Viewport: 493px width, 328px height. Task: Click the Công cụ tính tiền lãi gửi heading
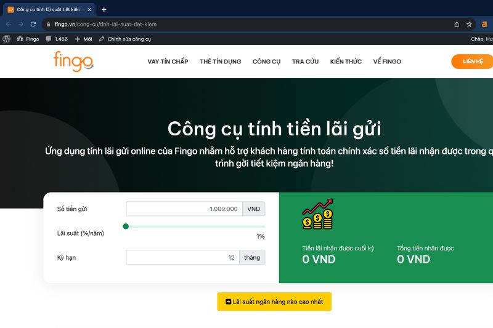(x=274, y=129)
